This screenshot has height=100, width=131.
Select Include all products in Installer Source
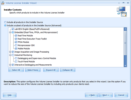(5, 22)
